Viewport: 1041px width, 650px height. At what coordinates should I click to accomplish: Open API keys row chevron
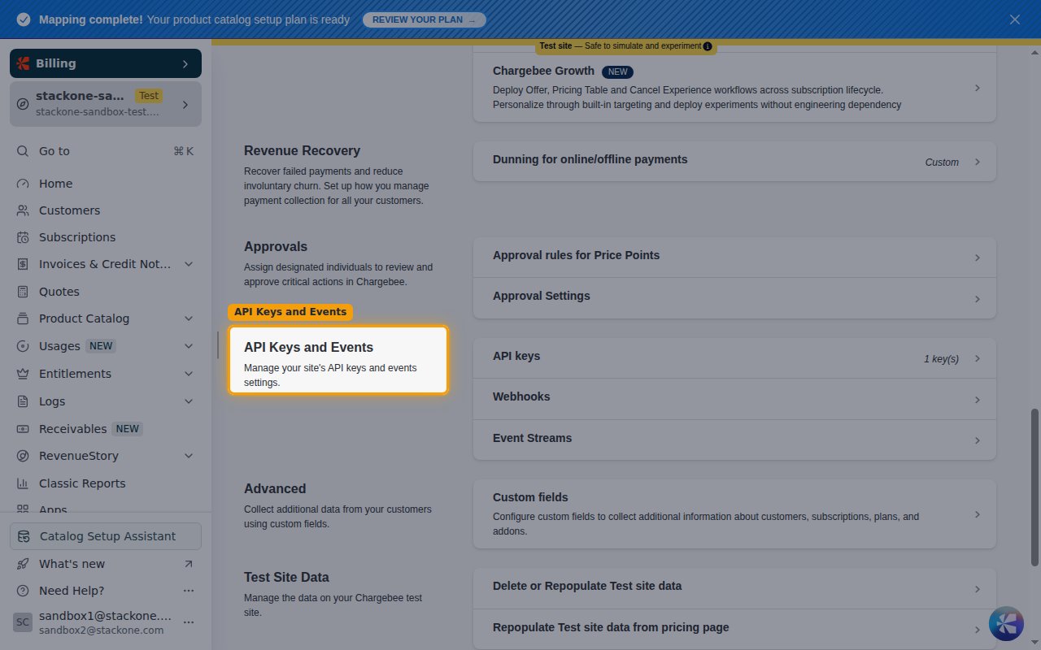(978, 359)
